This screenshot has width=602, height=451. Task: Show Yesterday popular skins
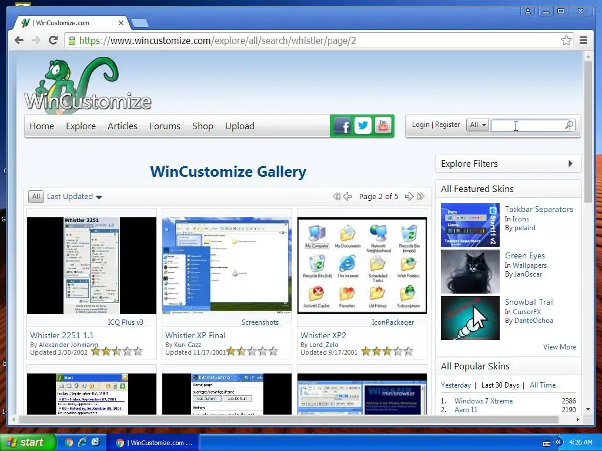(x=456, y=385)
